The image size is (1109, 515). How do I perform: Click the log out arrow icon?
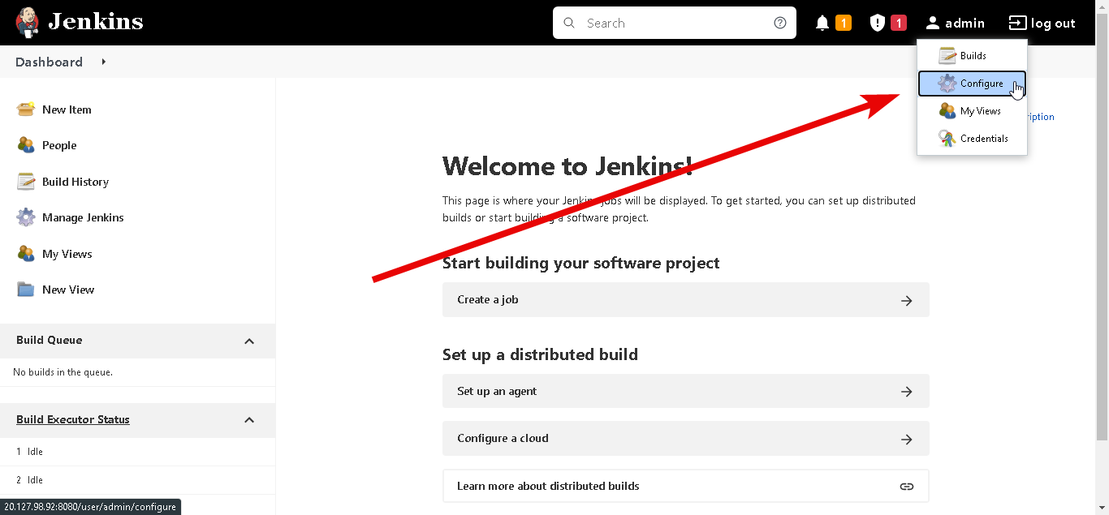coord(1017,23)
